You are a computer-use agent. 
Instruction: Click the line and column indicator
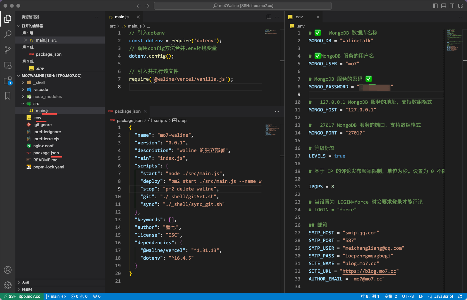point(370,296)
